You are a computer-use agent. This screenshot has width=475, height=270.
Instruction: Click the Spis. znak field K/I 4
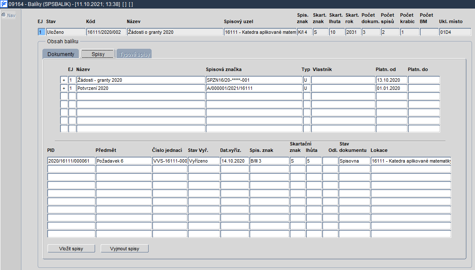pos(305,32)
